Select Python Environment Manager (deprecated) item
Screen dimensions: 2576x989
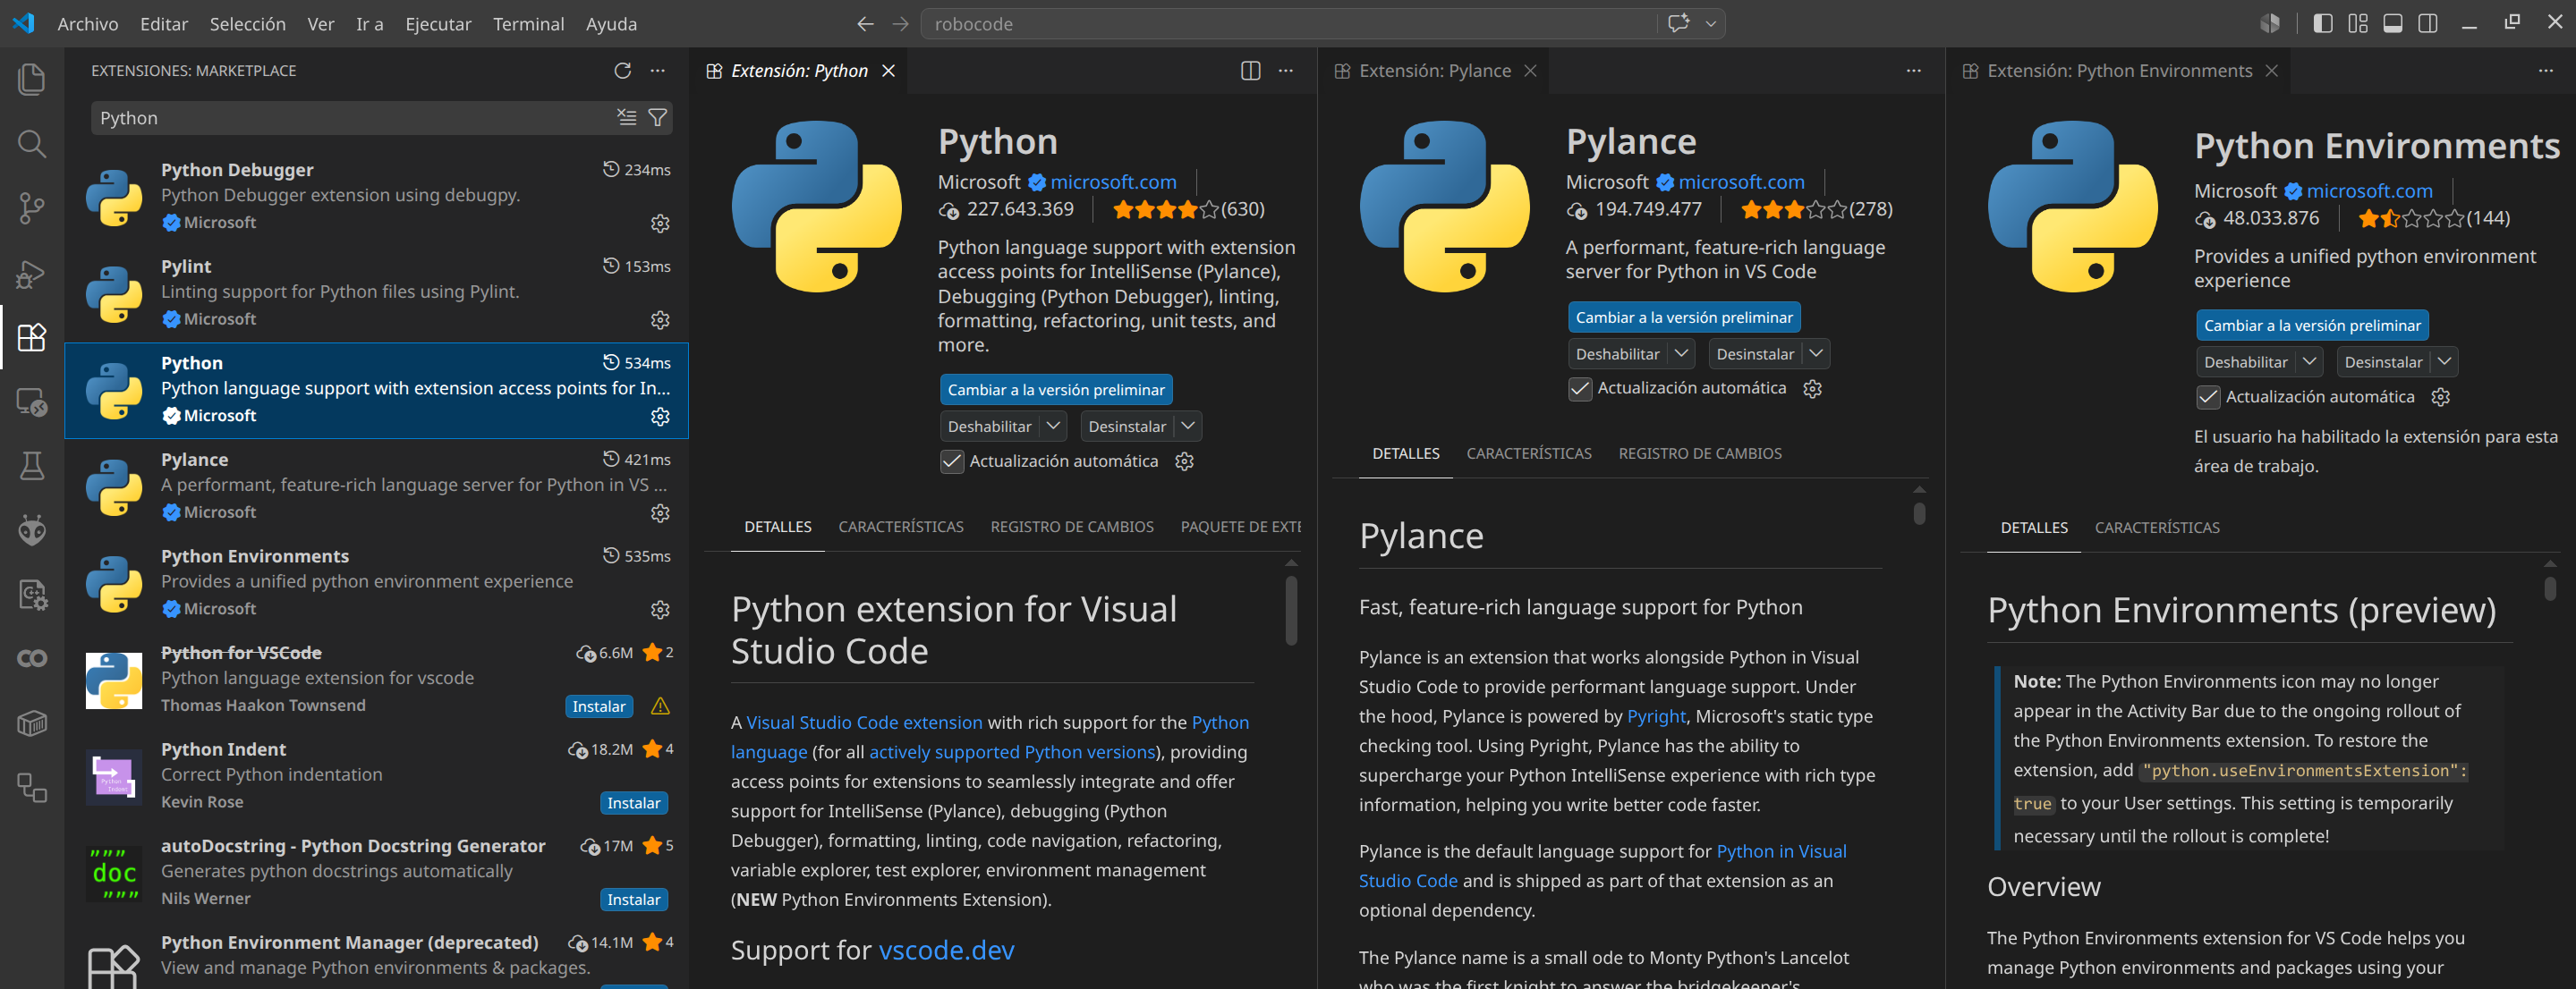[x=377, y=956]
